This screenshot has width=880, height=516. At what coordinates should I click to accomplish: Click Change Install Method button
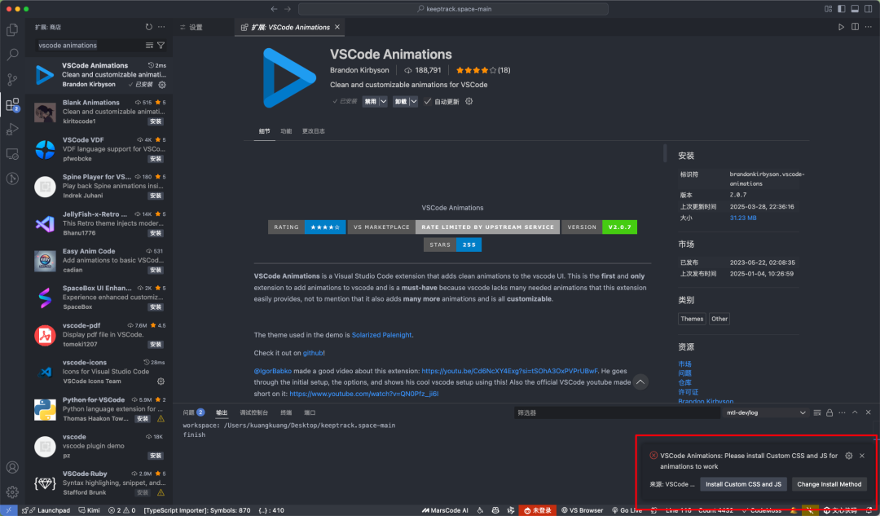click(x=829, y=484)
